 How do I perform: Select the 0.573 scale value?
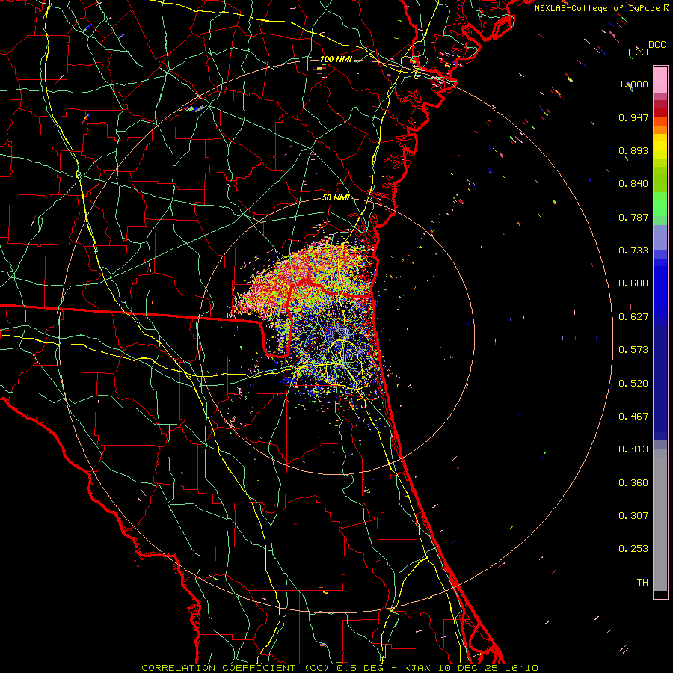[x=633, y=350]
